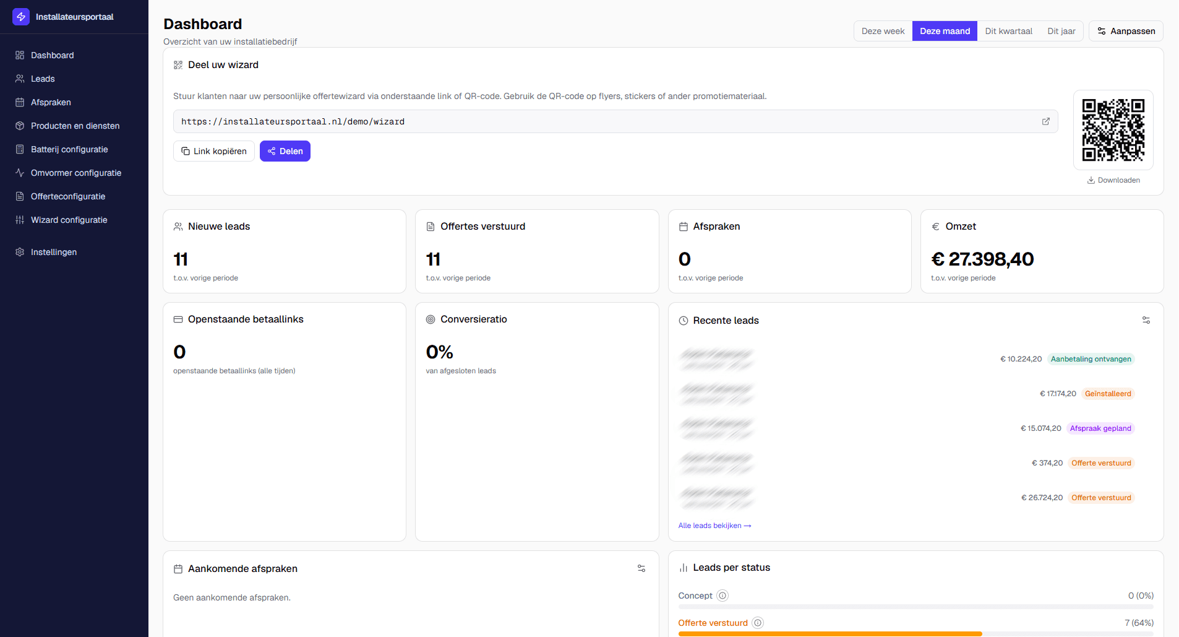Click the € 10.224,20 lead amount
1179x637 pixels.
pyautogui.click(x=1021, y=359)
